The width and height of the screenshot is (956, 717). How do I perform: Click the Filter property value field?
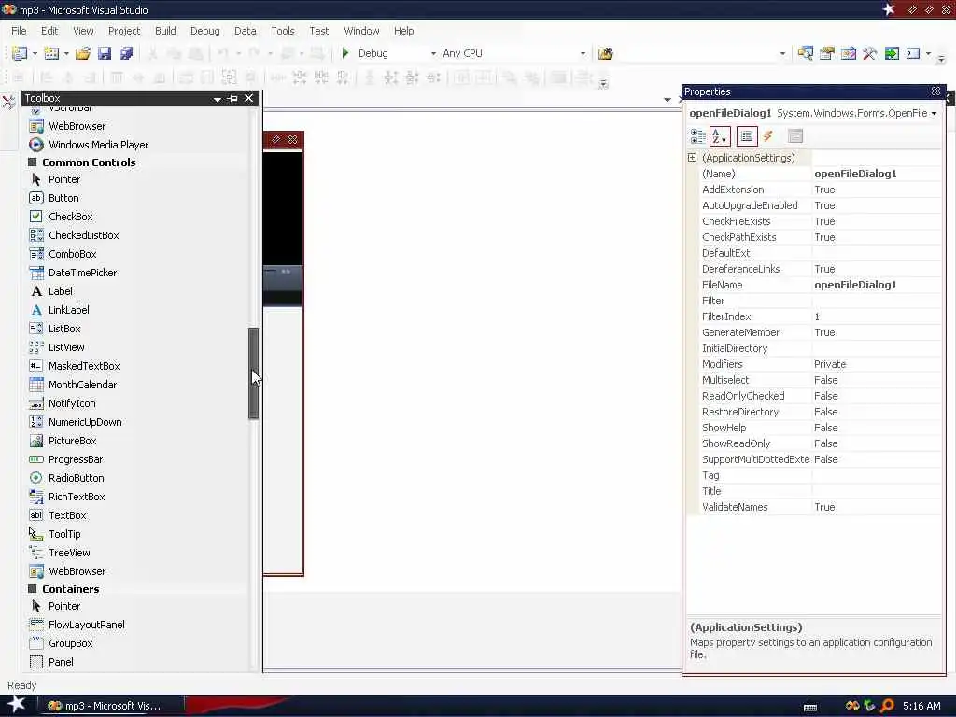point(877,301)
